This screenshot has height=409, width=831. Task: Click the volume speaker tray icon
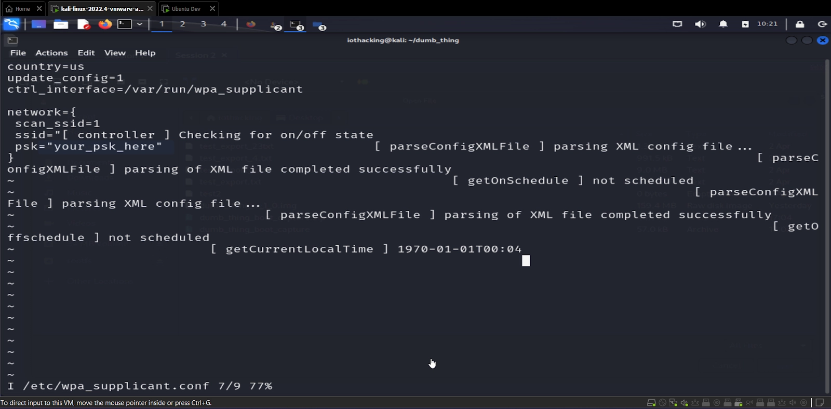(x=700, y=24)
